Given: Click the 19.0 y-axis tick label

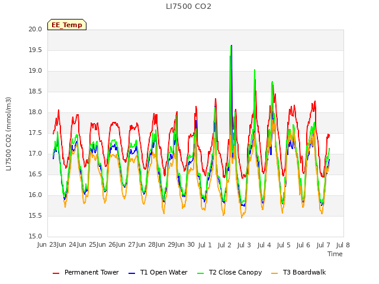Looking at the screenshot, I should coord(36,71).
